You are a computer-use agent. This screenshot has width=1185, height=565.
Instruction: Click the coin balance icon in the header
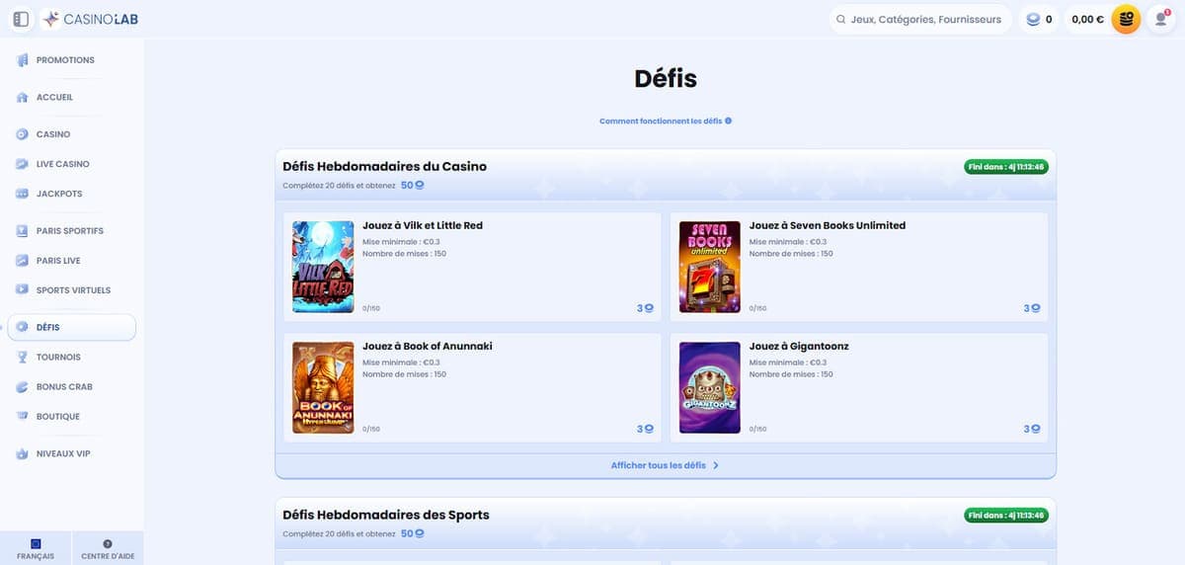(1033, 19)
